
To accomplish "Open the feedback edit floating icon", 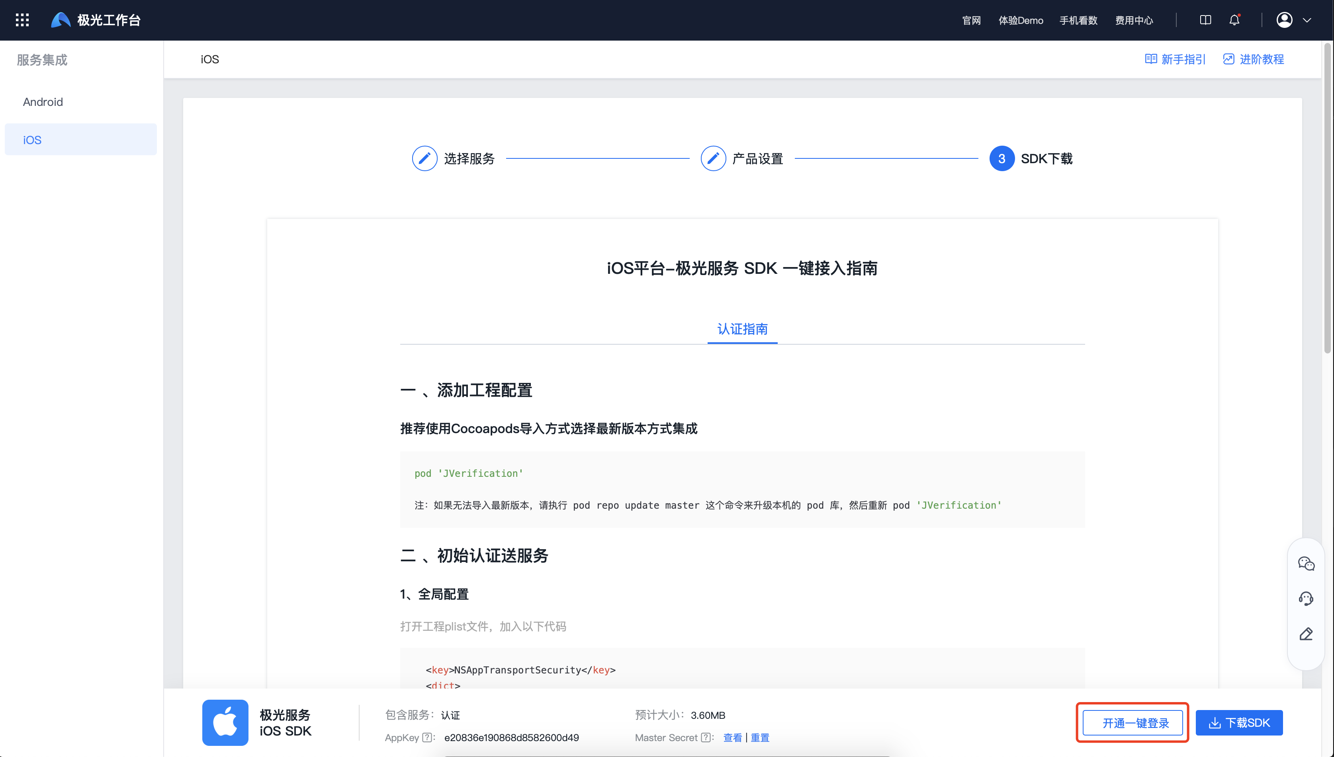I will [x=1306, y=634].
